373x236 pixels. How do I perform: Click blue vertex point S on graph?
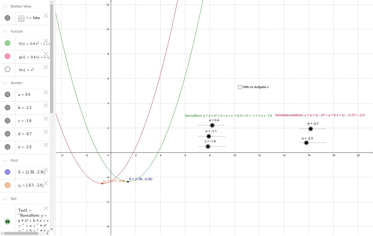128,182
